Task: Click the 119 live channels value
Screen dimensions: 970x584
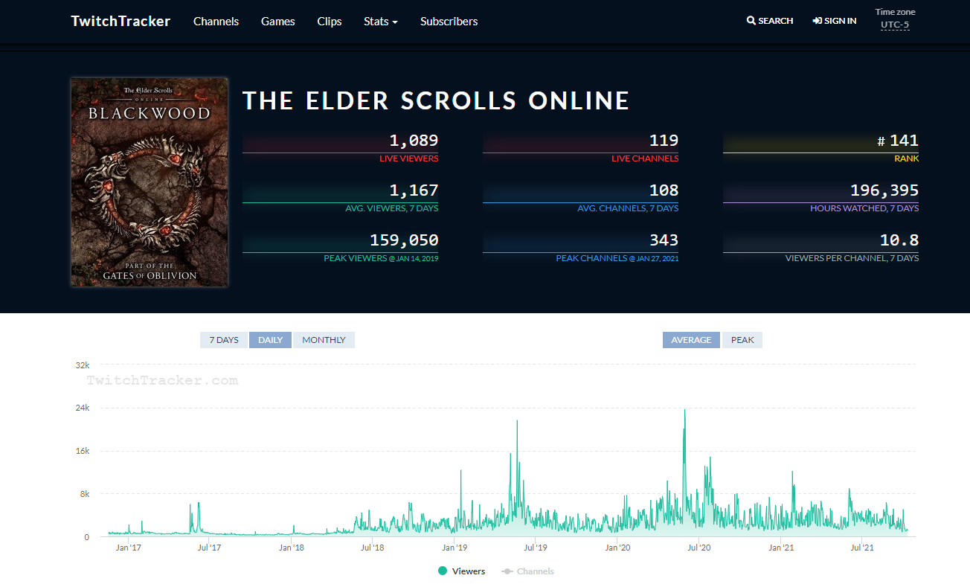Action: pyautogui.click(x=664, y=140)
